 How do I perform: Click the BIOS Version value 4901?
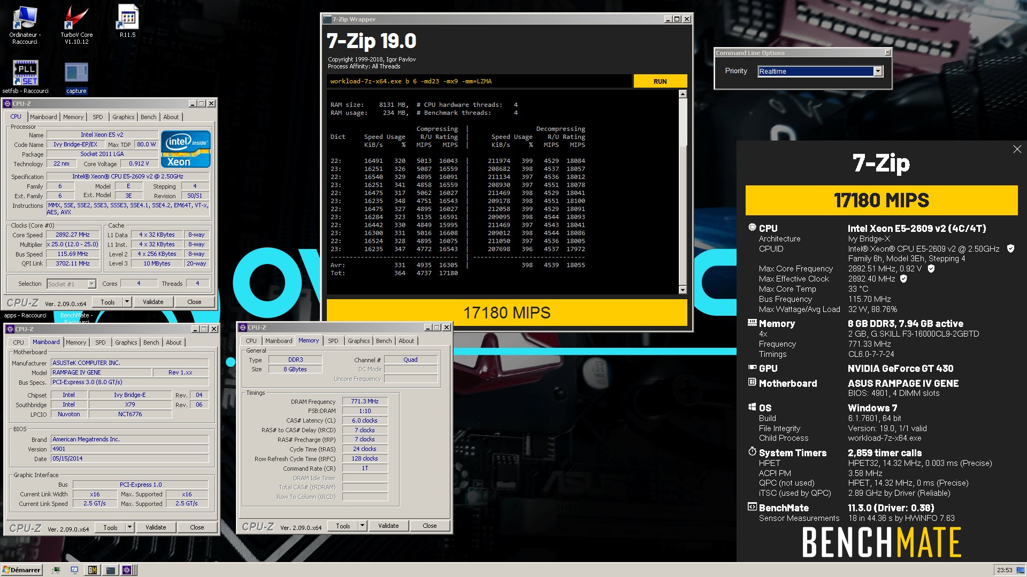coord(129,449)
